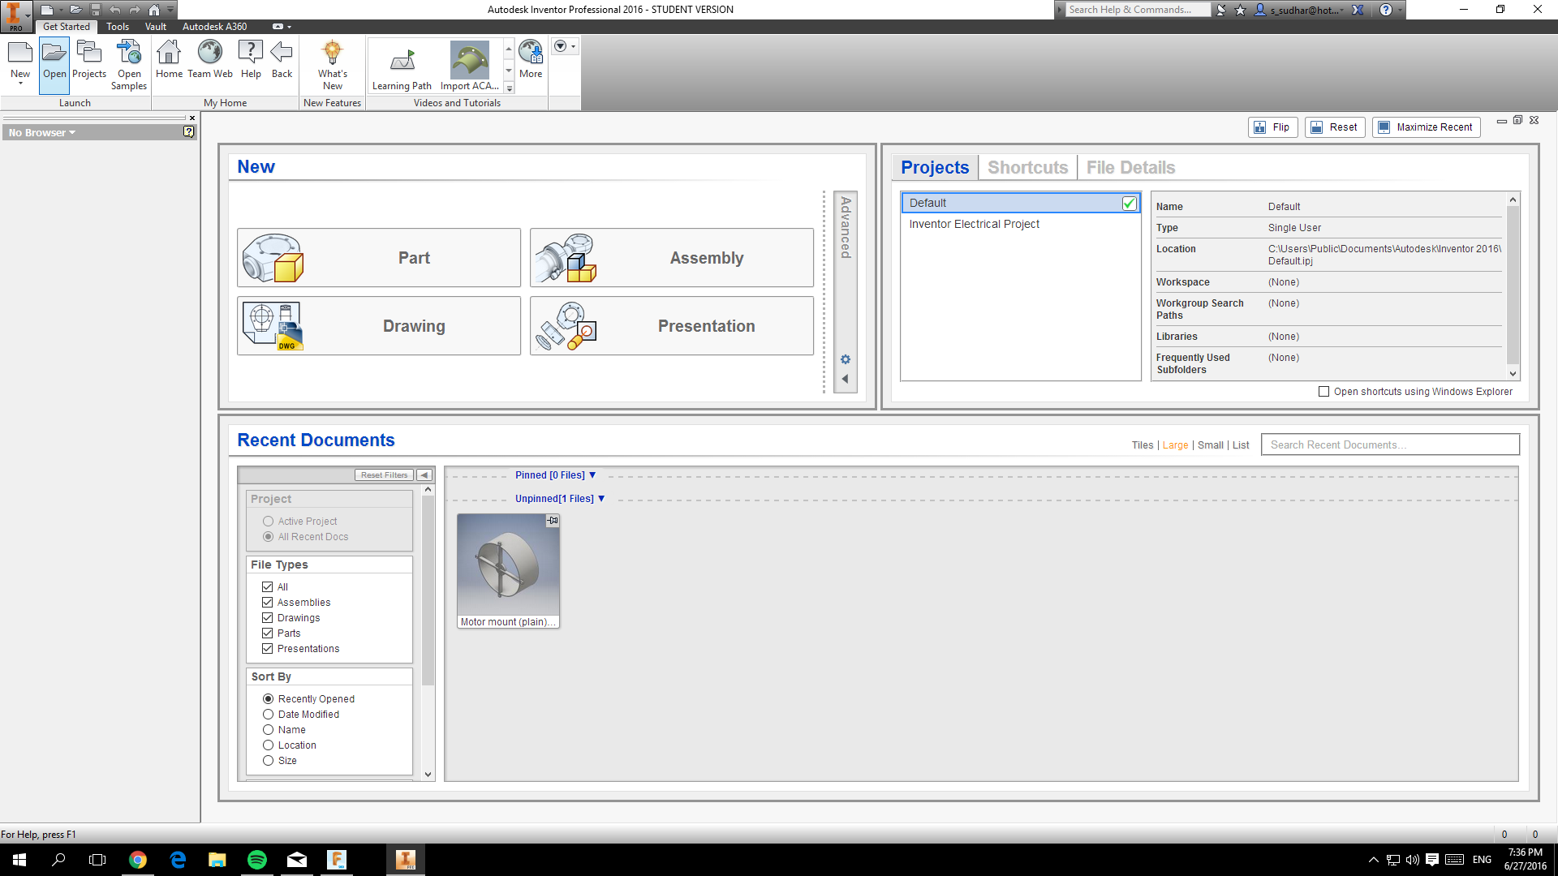Select Sort By Size radio option
The width and height of the screenshot is (1558, 876).
(x=268, y=761)
